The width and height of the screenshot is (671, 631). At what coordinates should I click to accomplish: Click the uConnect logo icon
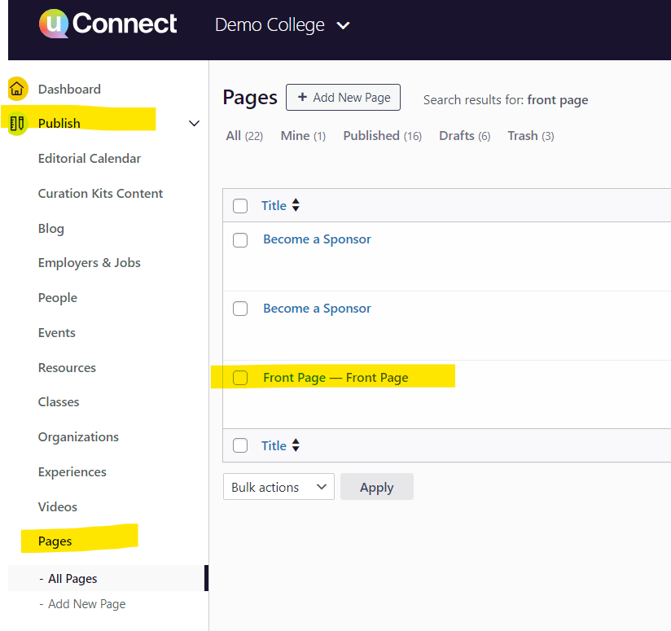[54, 24]
